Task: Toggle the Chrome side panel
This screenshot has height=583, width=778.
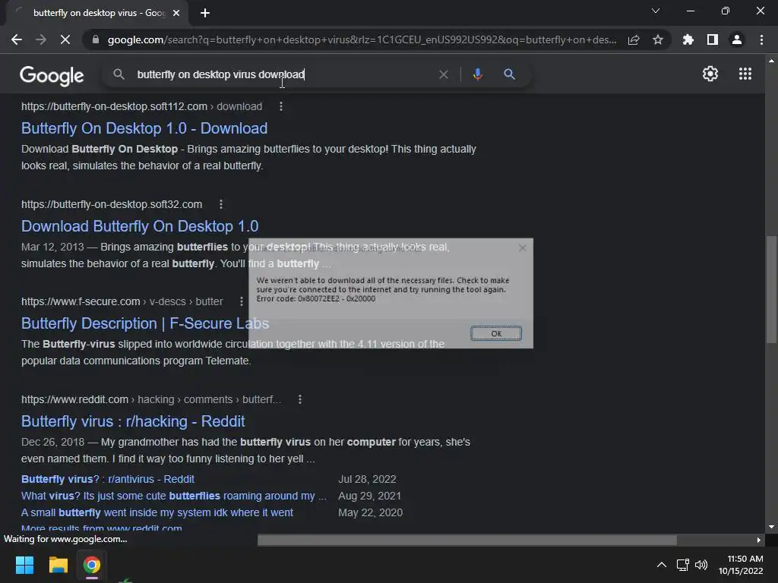Action: click(x=713, y=39)
